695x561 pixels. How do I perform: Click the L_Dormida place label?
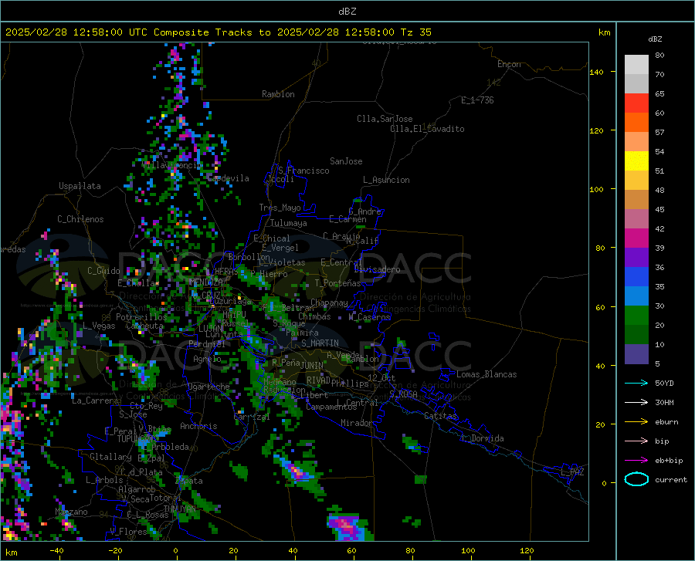(482, 438)
